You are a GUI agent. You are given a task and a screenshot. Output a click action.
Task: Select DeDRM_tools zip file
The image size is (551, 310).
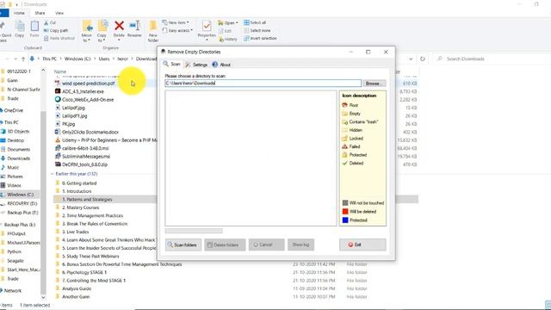(x=84, y=164)
